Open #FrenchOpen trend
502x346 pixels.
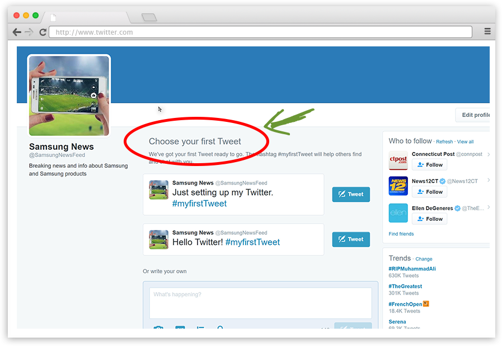tap(405, 305)
